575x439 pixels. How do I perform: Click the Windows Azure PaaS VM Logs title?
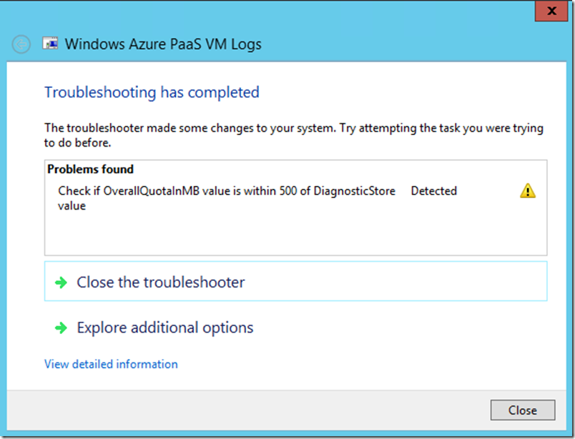pos(163,44)
